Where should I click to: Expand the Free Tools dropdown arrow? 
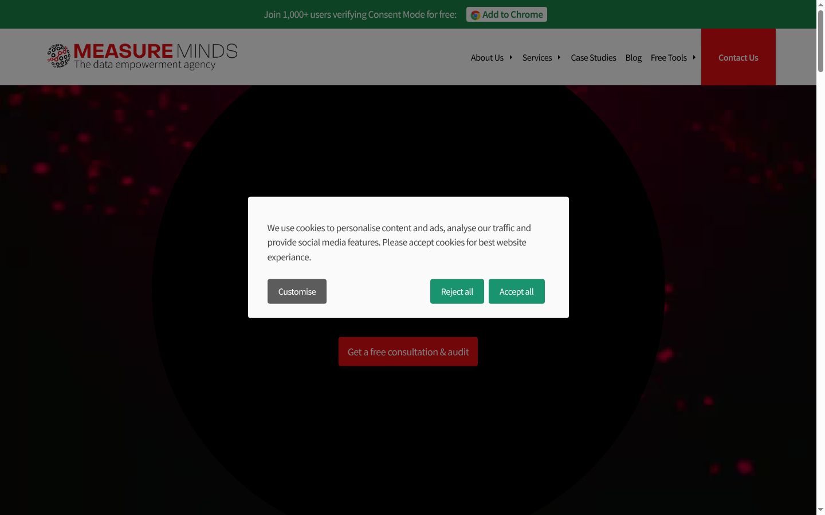[x=694, y=57]
